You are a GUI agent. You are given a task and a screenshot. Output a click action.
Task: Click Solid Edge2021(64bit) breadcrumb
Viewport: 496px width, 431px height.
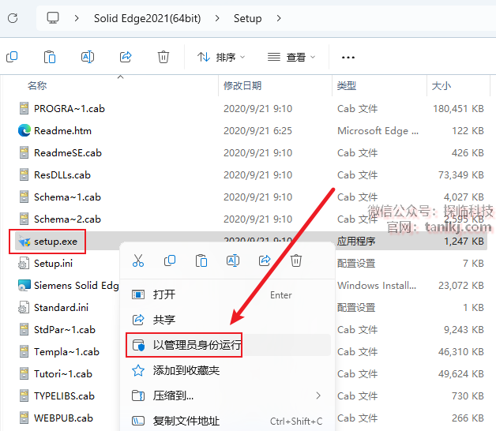(148, 18)
